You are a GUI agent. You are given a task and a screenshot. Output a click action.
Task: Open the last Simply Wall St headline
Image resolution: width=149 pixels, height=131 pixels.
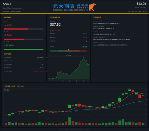111,45
